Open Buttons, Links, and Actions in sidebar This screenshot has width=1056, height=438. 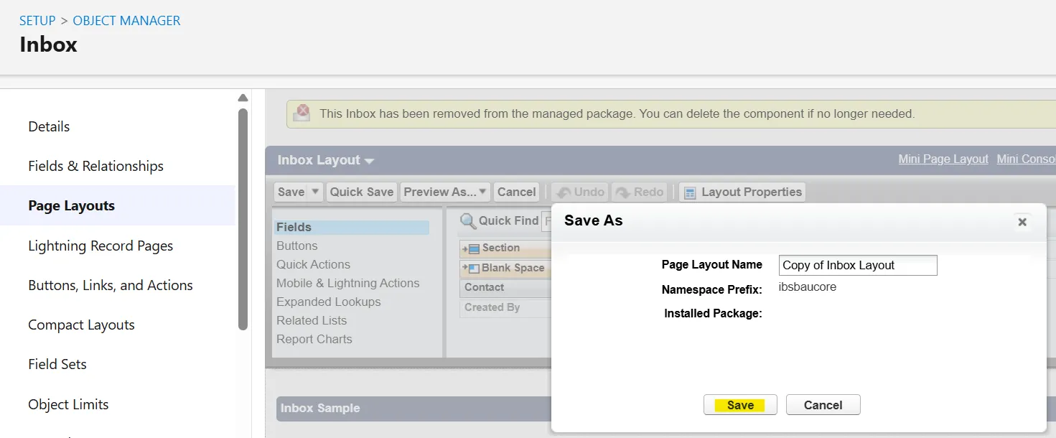coord(110,285)
